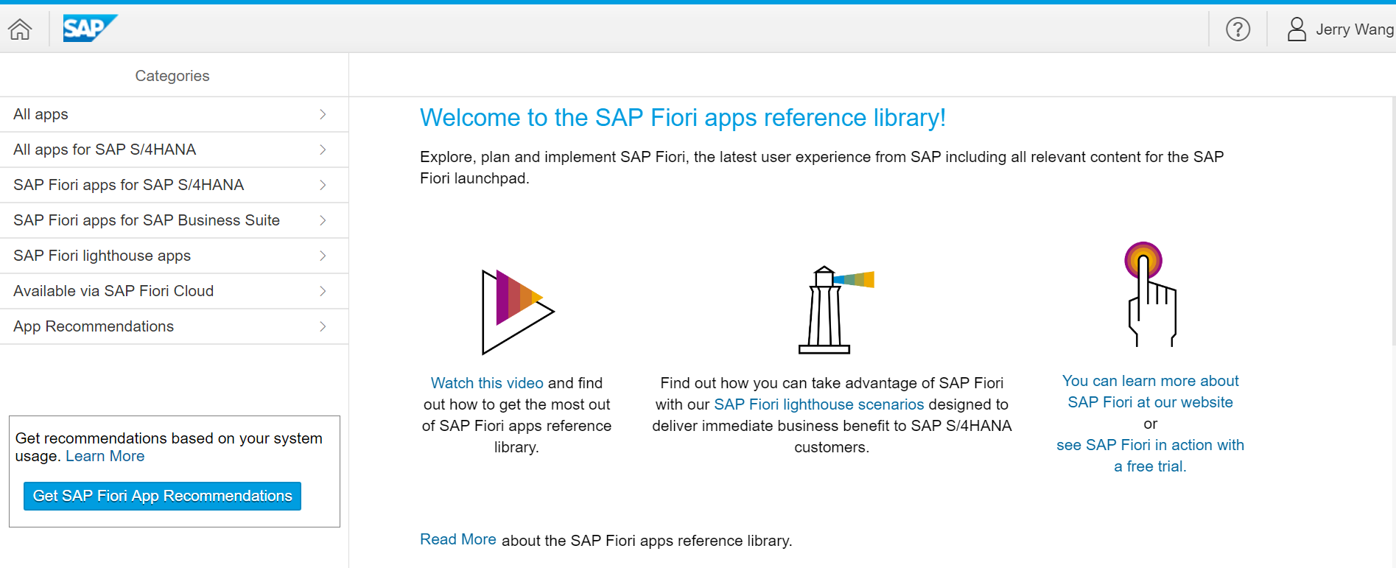The width and height of the screenshot is (1396, 568).
Task: Open the Watch this video link
Action: [x=487, y=383]
